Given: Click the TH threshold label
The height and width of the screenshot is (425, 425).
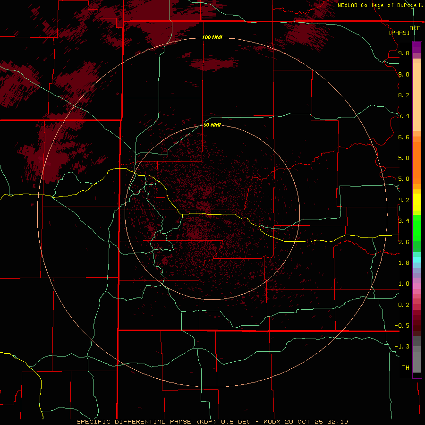Looking at the screenshot, I should click(x=406, y=367).
